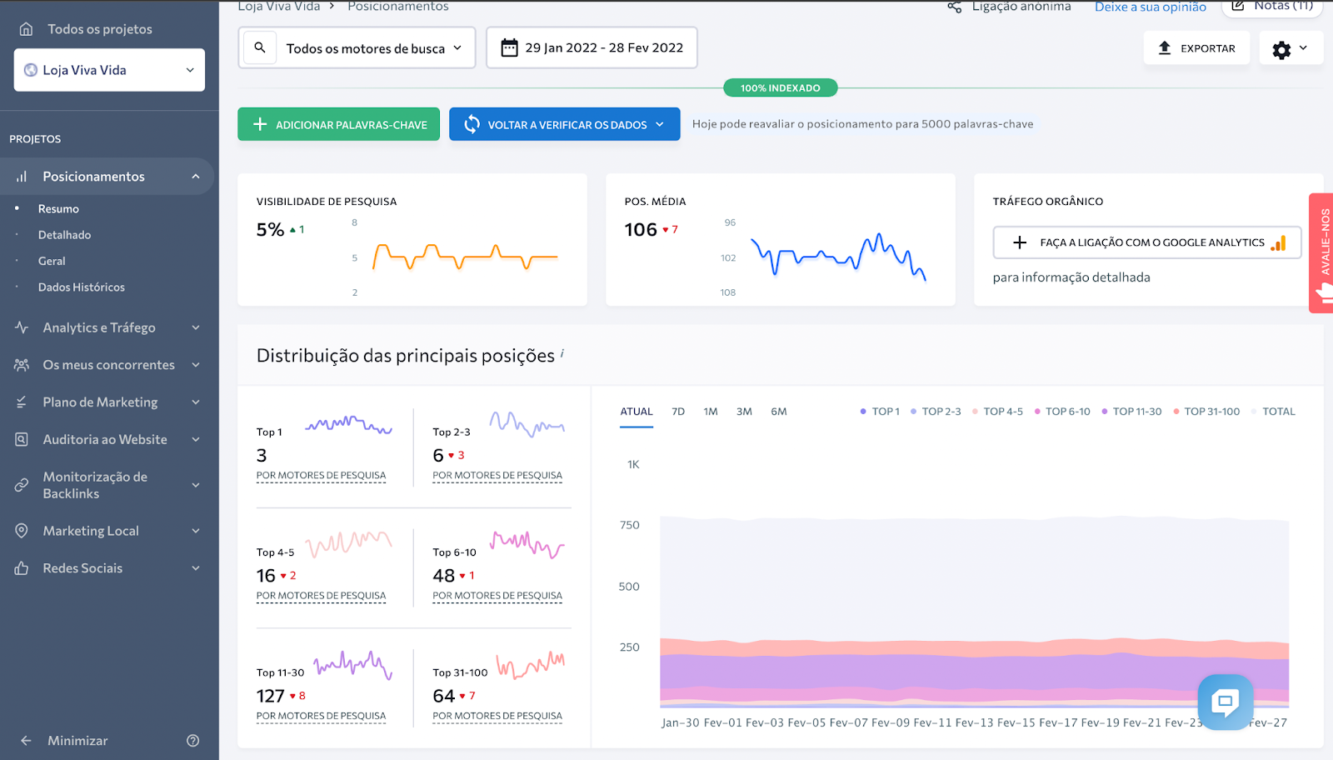Screen dimensions: 1333x760
Task: Click the Redes Sociais thumbs-up icon
Action: point(22,568)
